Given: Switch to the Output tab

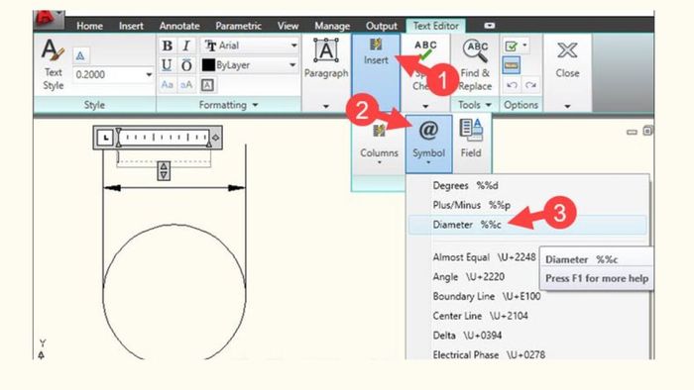Looking at the screenshot, I should 381,26.
